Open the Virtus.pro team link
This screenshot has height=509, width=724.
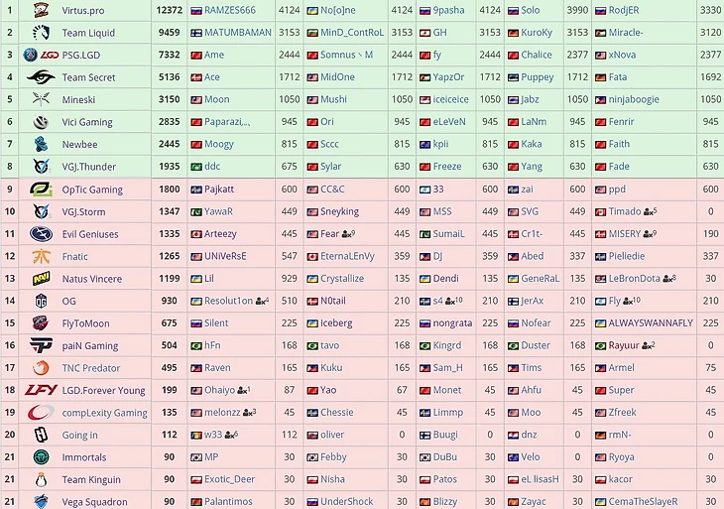coord(83,10)
